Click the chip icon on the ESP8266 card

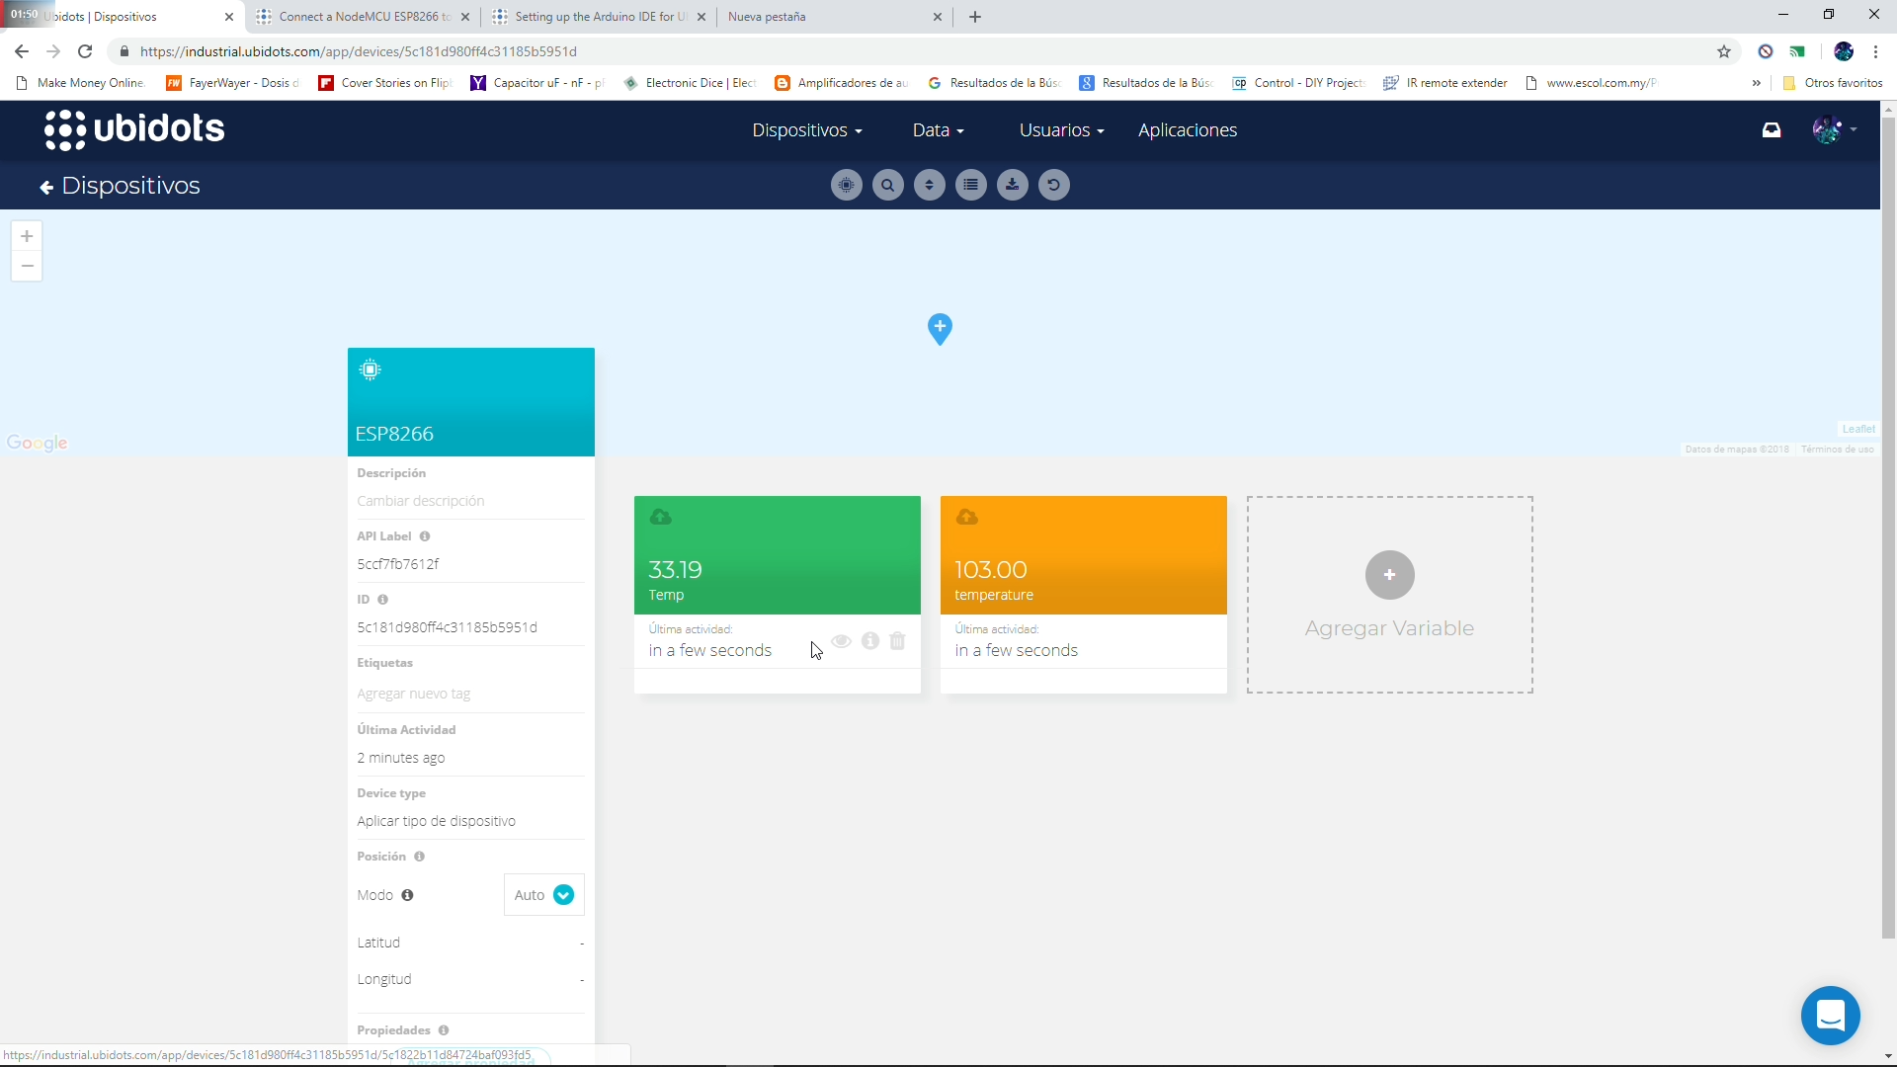[x=370, y=369]
